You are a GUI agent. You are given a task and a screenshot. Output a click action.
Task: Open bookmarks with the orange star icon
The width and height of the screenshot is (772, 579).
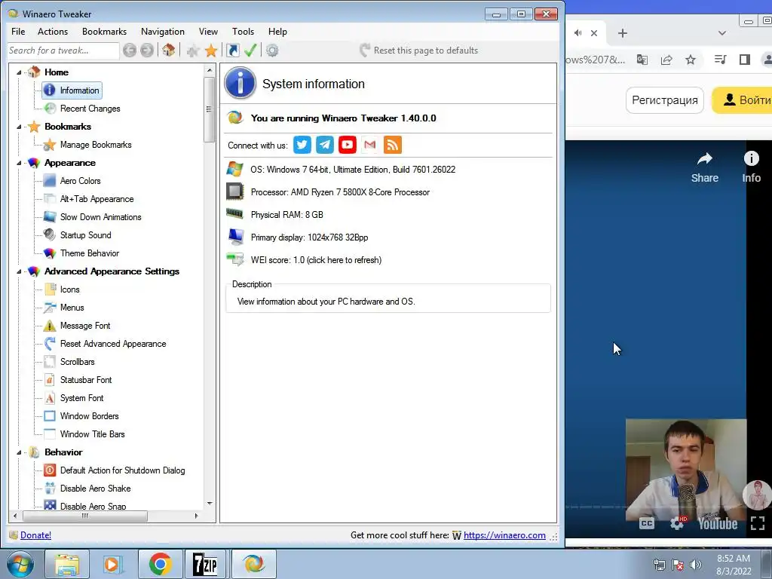point(211,51)
